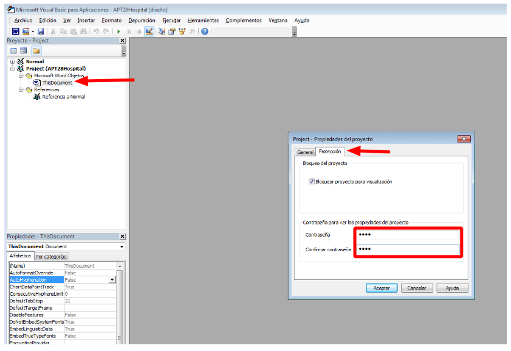Click the Copy icon in toolbar

[x=63, y=31]
